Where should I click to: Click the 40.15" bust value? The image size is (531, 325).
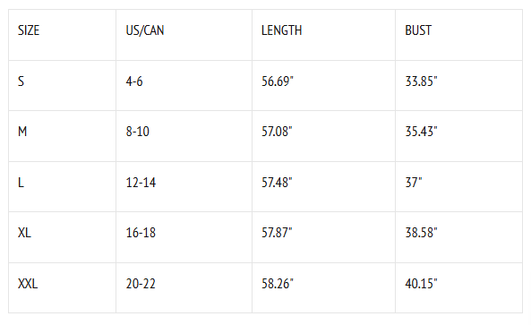click(x=421, y=283)
